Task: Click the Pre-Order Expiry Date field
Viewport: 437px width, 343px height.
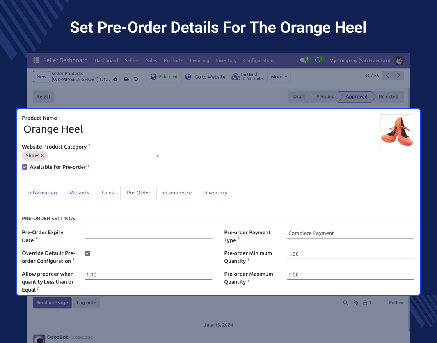Action: coord(148,233)
